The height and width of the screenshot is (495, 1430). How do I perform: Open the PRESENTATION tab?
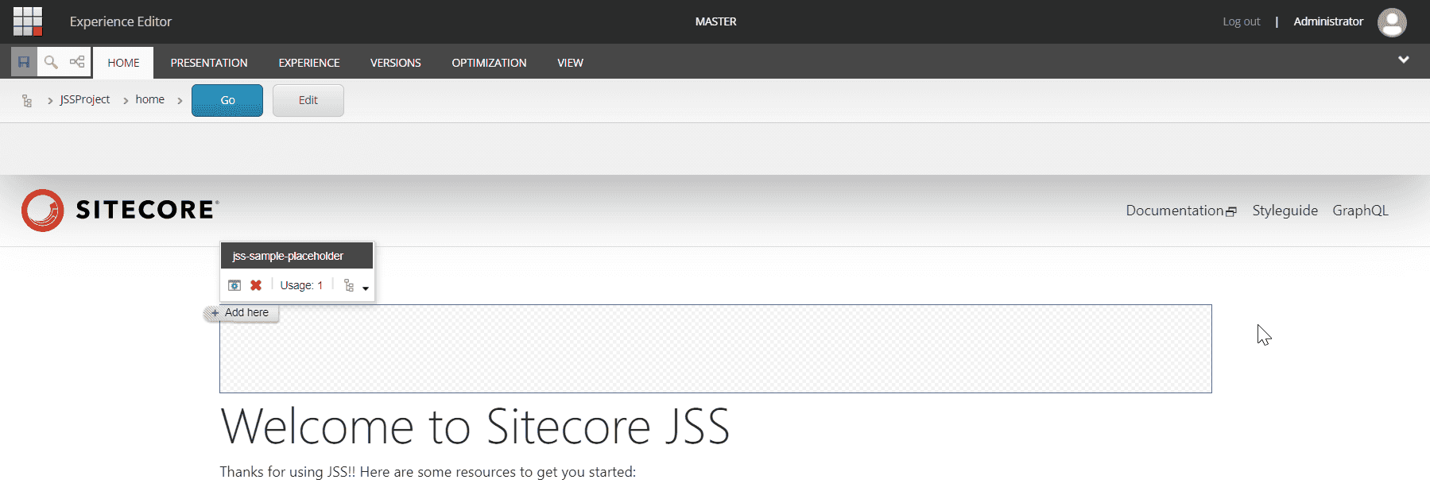[x=209, y=63]
